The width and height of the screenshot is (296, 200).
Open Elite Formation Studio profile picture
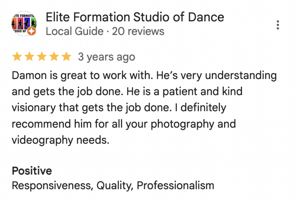coord(24,24)
